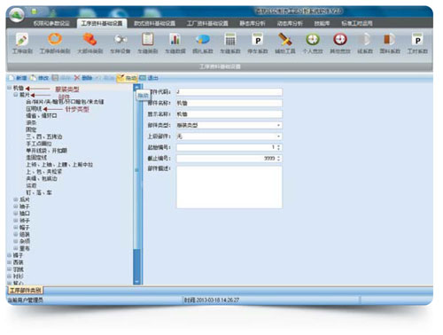
Task: Open 辅助工具 hammer tool icon
Action: click(x=285, y=39)
